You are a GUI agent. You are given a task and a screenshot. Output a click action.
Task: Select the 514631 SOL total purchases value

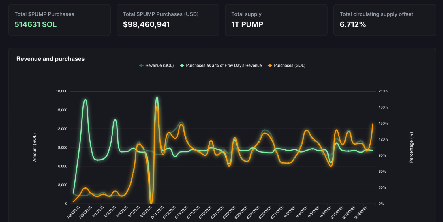(35, 24)
